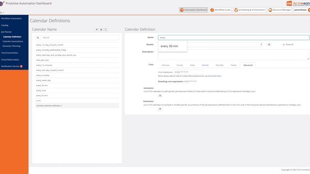
Task: Select every_monday calendar
Action: 77,75
